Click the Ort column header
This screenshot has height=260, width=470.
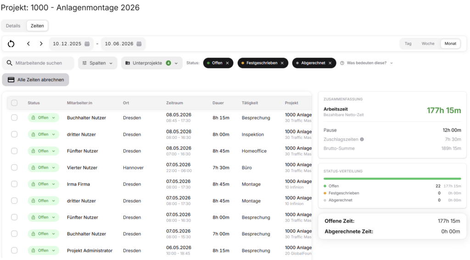click(x=126, y=103)
